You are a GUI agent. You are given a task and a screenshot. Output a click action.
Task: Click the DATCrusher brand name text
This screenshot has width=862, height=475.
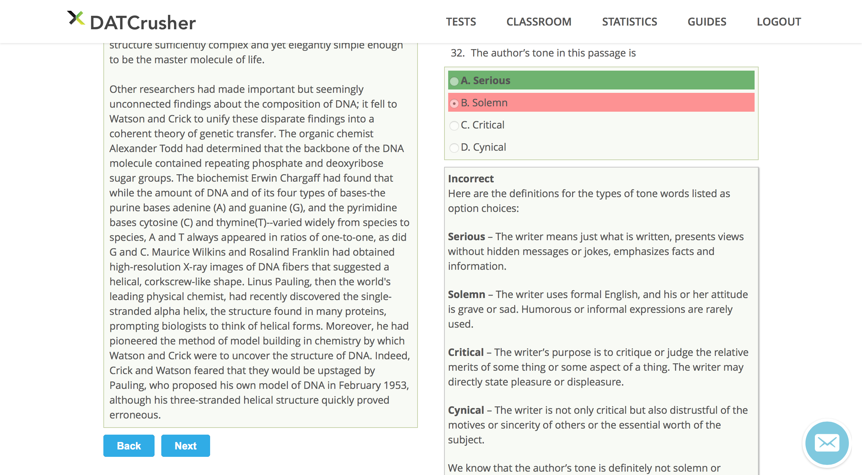click(x=143, y=23)
